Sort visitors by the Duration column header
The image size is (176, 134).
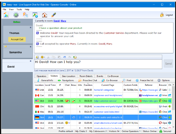pos(88,85)
